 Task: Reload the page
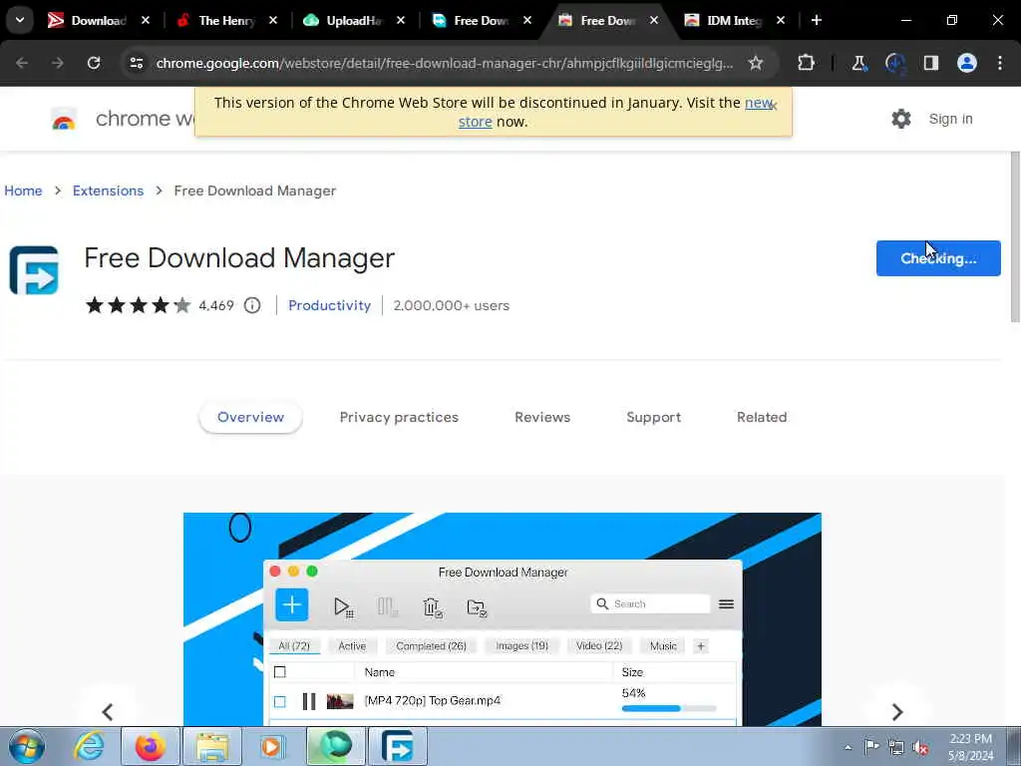coord(94,63)
